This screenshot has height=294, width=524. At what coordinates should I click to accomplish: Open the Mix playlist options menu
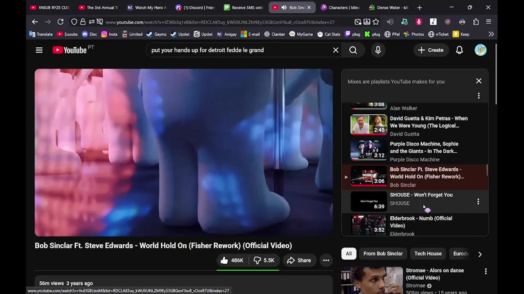(x=479, y=96)
